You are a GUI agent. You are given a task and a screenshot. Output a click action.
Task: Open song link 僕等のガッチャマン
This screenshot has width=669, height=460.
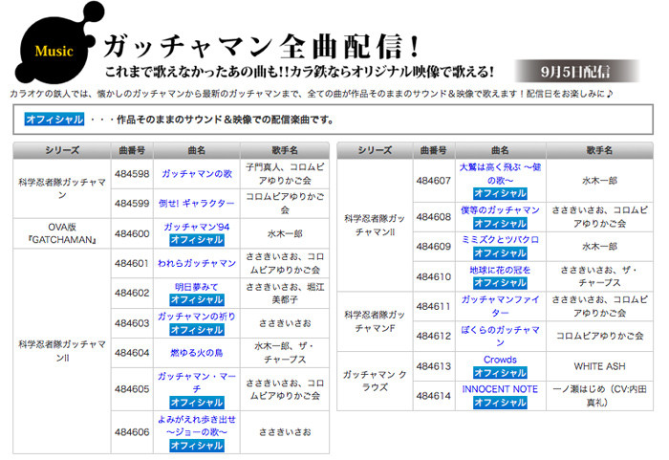coord(500,210)
